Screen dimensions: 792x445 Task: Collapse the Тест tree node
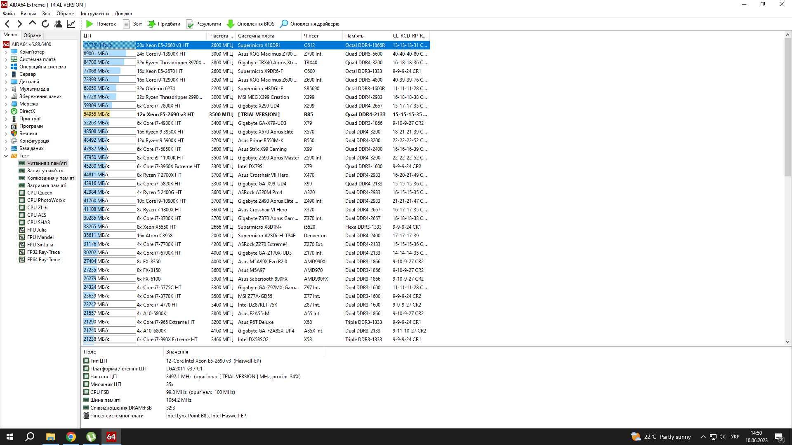tap(6, 156)
